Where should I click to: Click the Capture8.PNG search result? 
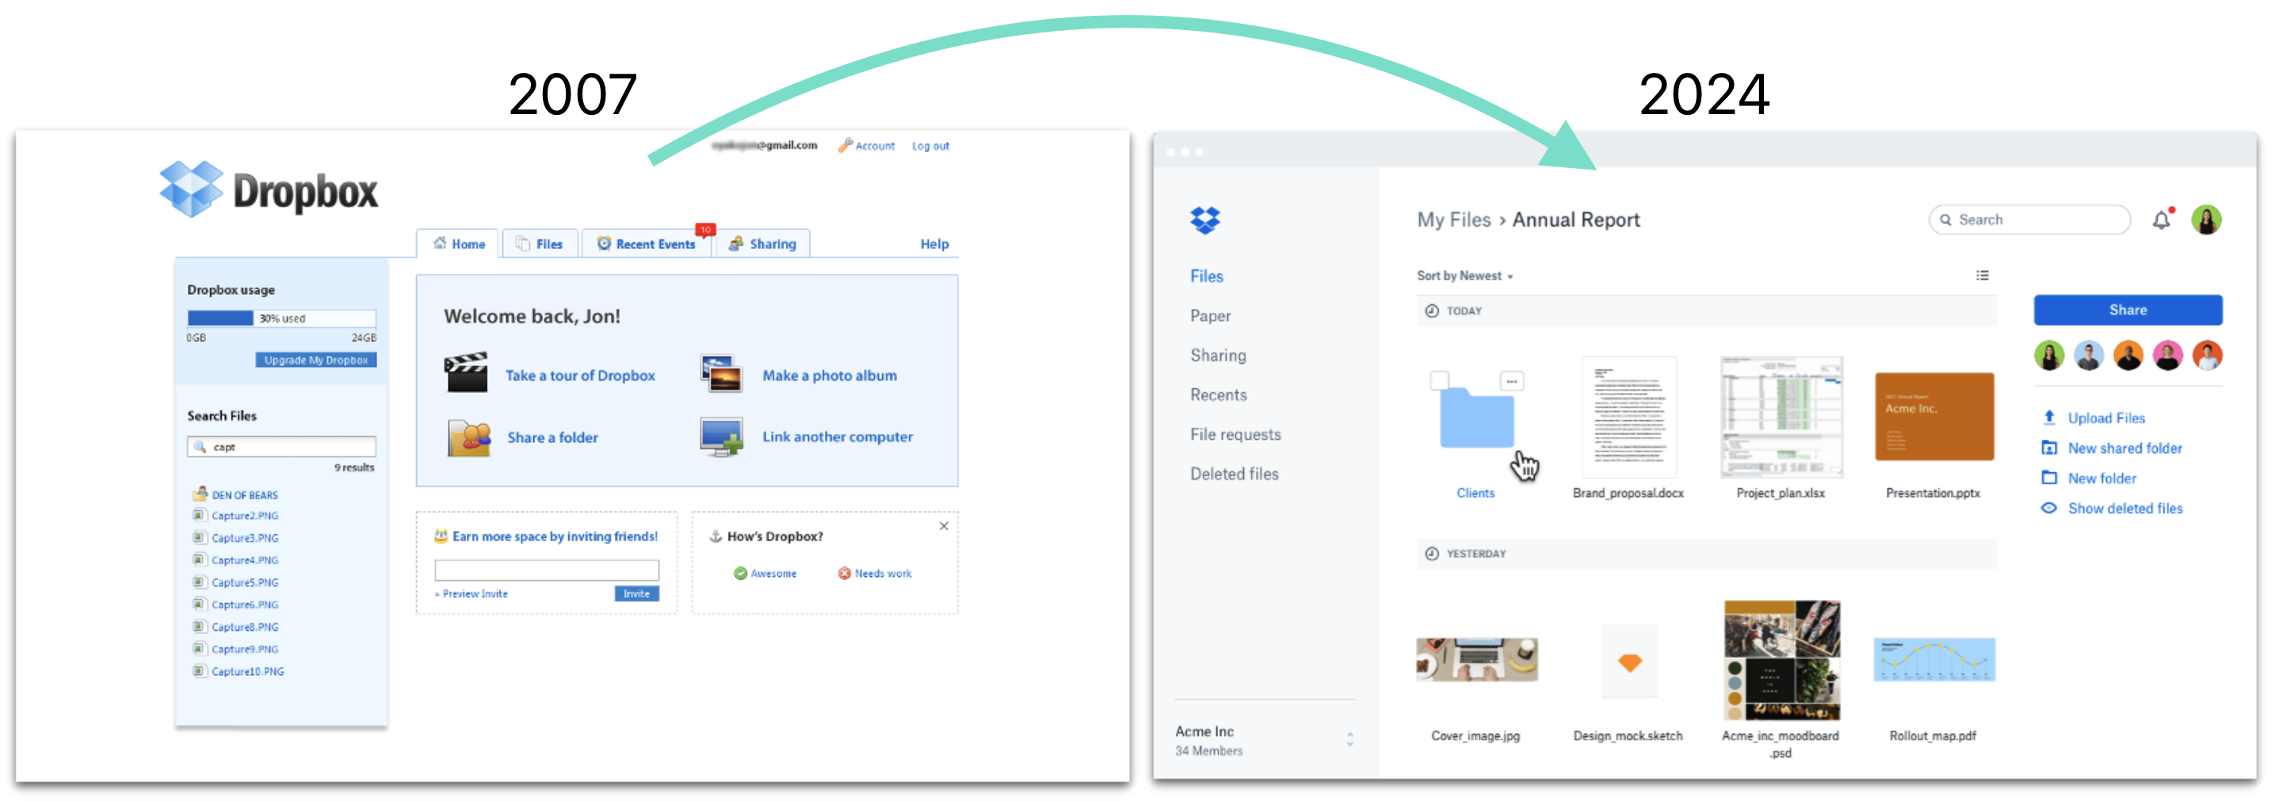[x=245, y=628]
